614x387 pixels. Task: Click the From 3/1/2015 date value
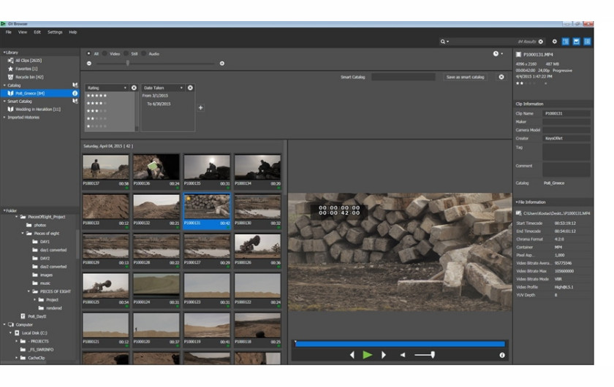[x=155, y=96]
